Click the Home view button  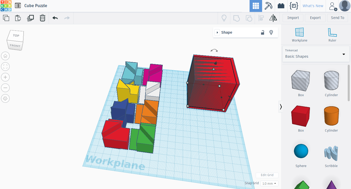(5, 56)
